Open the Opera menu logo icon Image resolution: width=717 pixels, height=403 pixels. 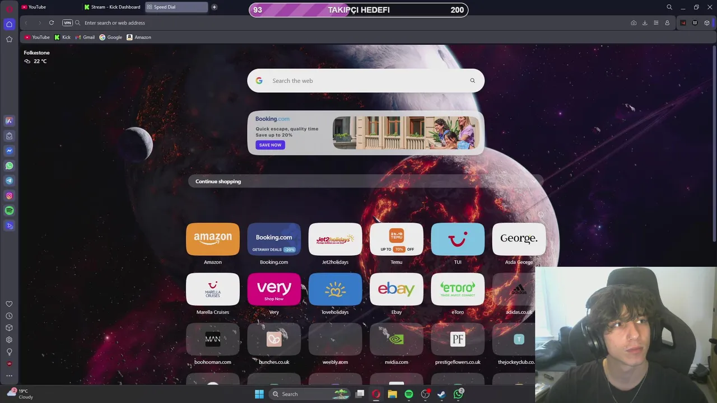(9, 8)
